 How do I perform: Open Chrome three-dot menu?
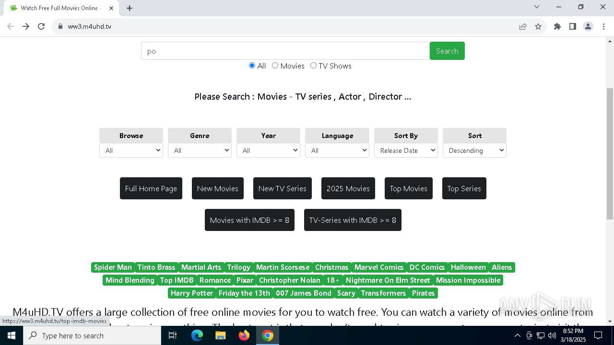coord(603,26)
